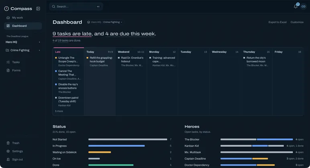This screenshot has width=310, height=168.
Task: Click the Not Started status bar
Action: coord(128,140)
